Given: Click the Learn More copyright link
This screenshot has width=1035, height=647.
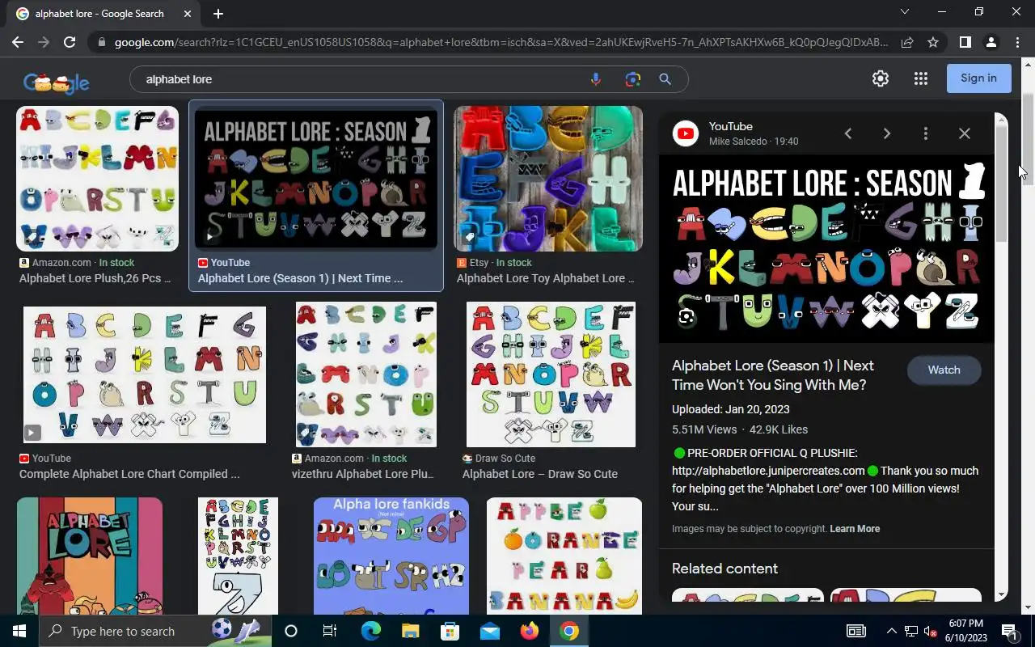Looking at the screenshot, I should (x=855, y=529).
